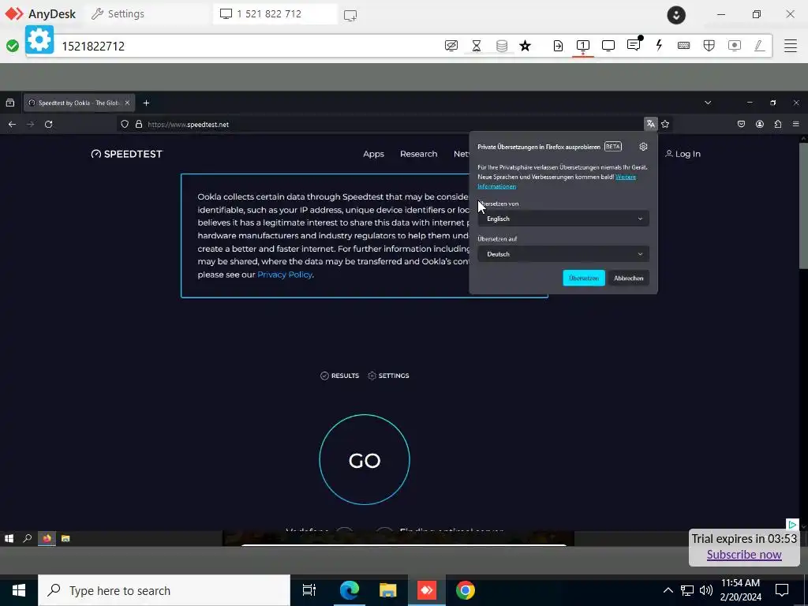Click the screen recording icon
This screenshot has height=606, width=808.
(735, 46)
